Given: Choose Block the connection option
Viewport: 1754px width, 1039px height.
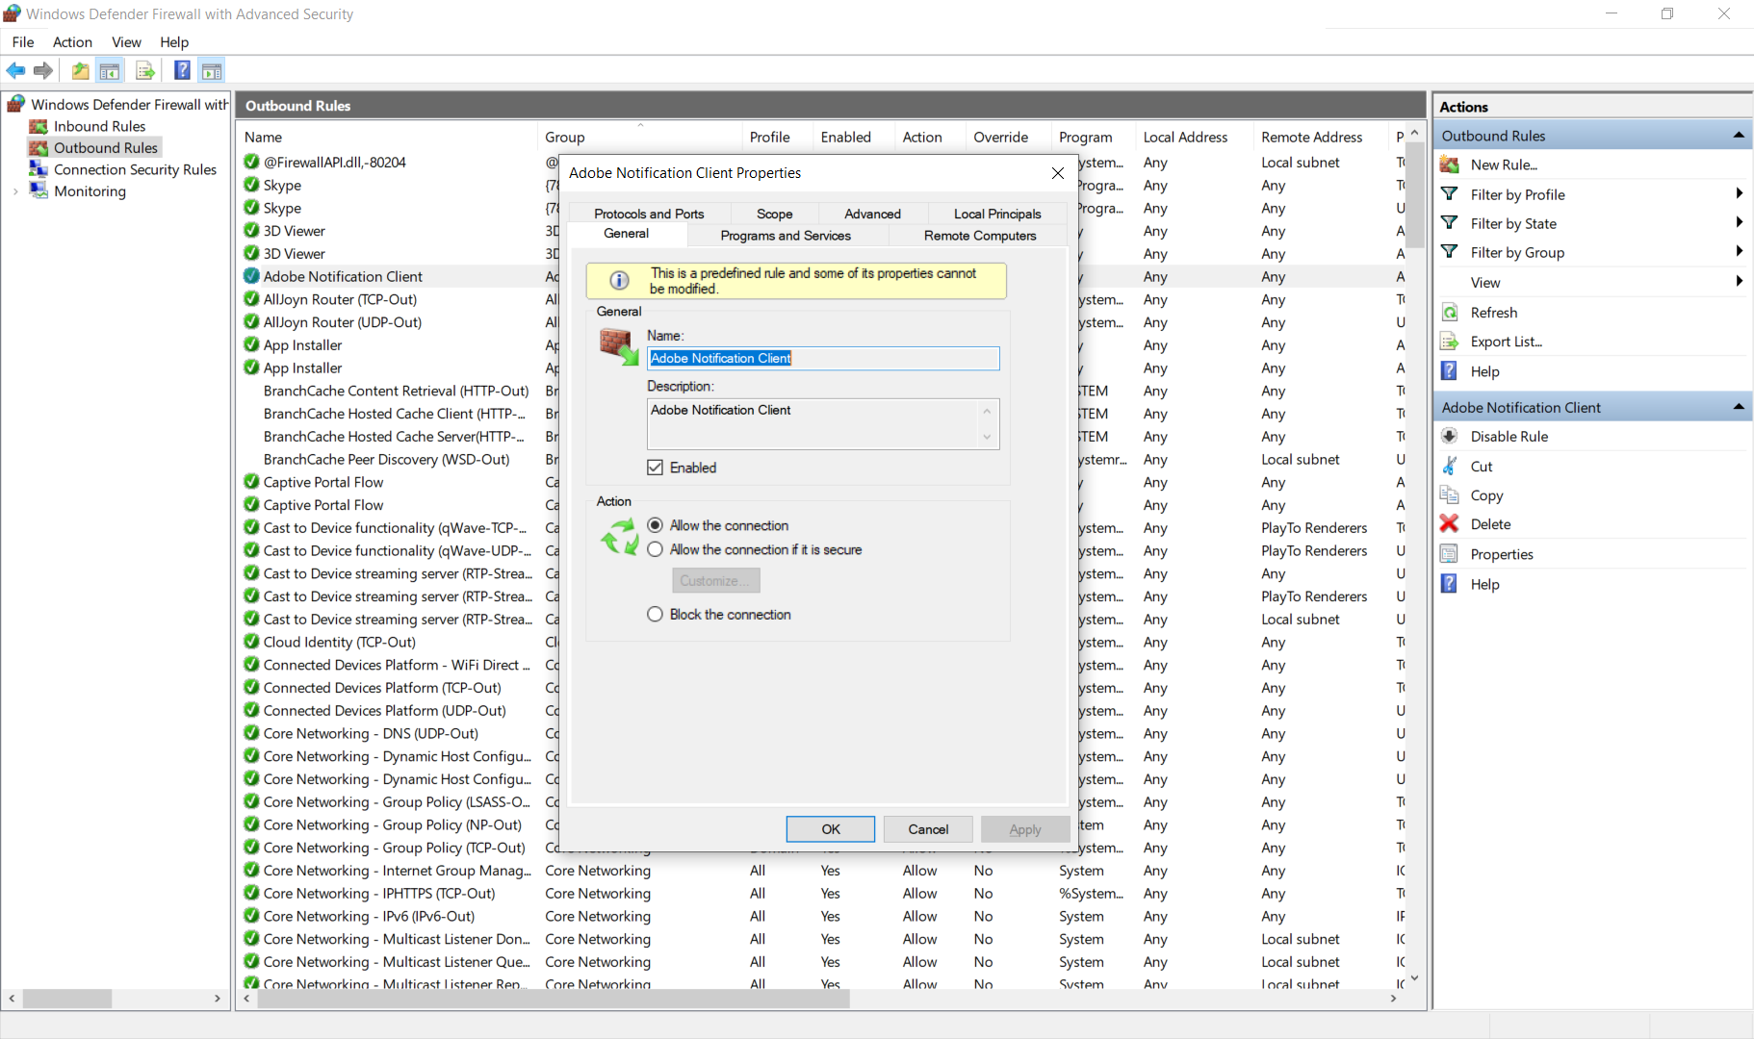Looking at the screenshot, I should (656, 614).
